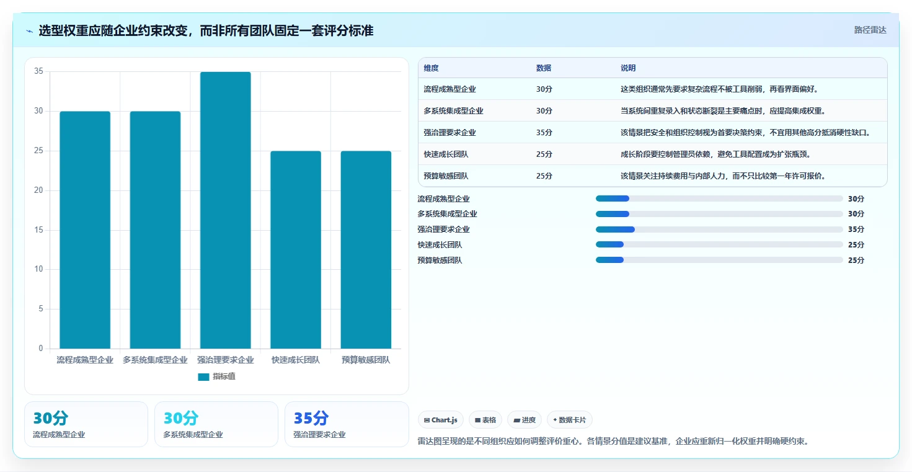Click the 35分 value in the table
The image size is (912, 472).
(544, 133)
